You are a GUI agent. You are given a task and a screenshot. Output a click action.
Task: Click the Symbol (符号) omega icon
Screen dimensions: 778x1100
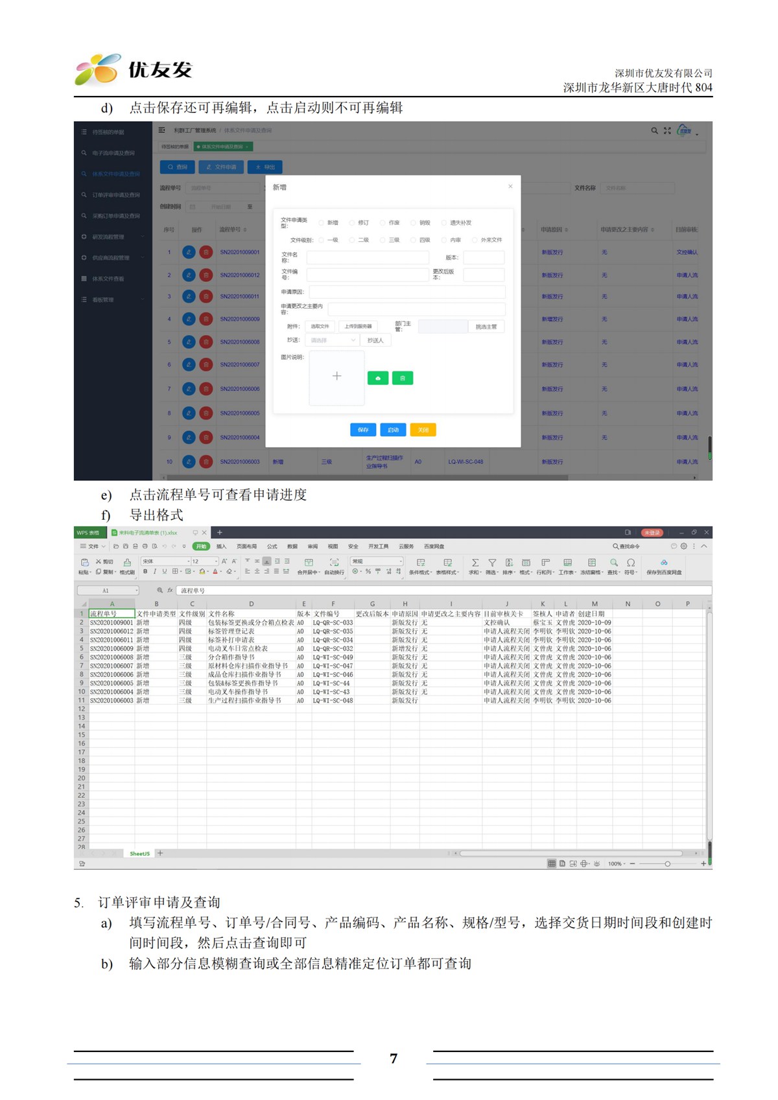pos(630,563)
